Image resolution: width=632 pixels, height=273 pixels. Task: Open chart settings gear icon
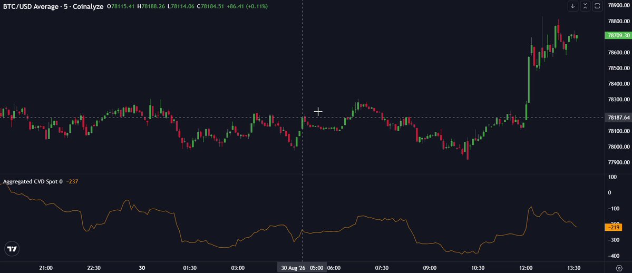coord(619,268)
